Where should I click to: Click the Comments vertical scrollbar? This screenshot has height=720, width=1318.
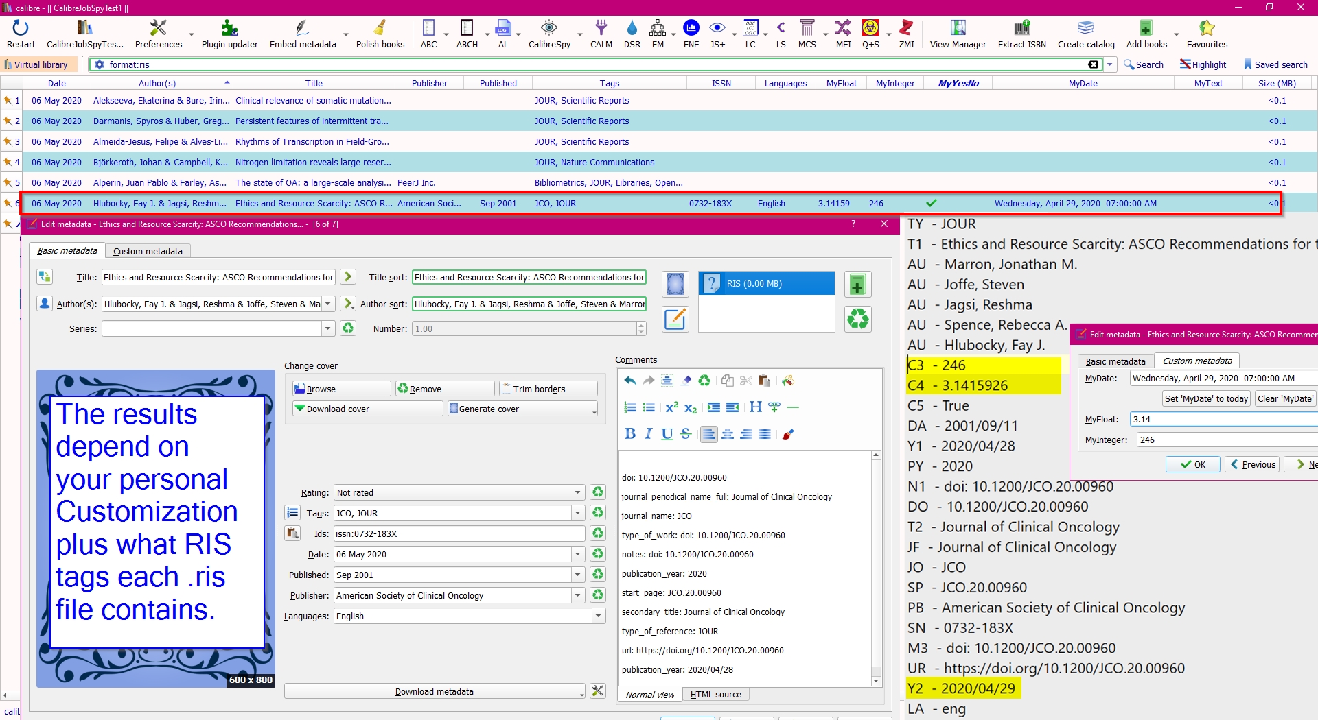(x=876, y=567)
